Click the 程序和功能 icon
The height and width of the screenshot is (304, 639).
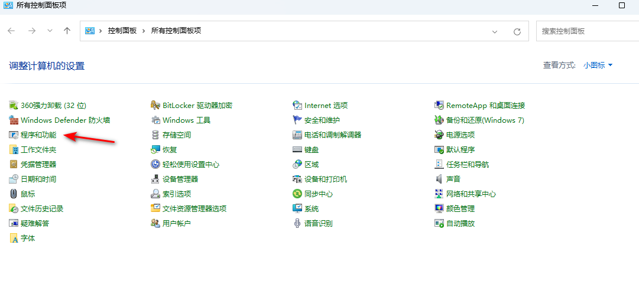[x=14, y=135]
